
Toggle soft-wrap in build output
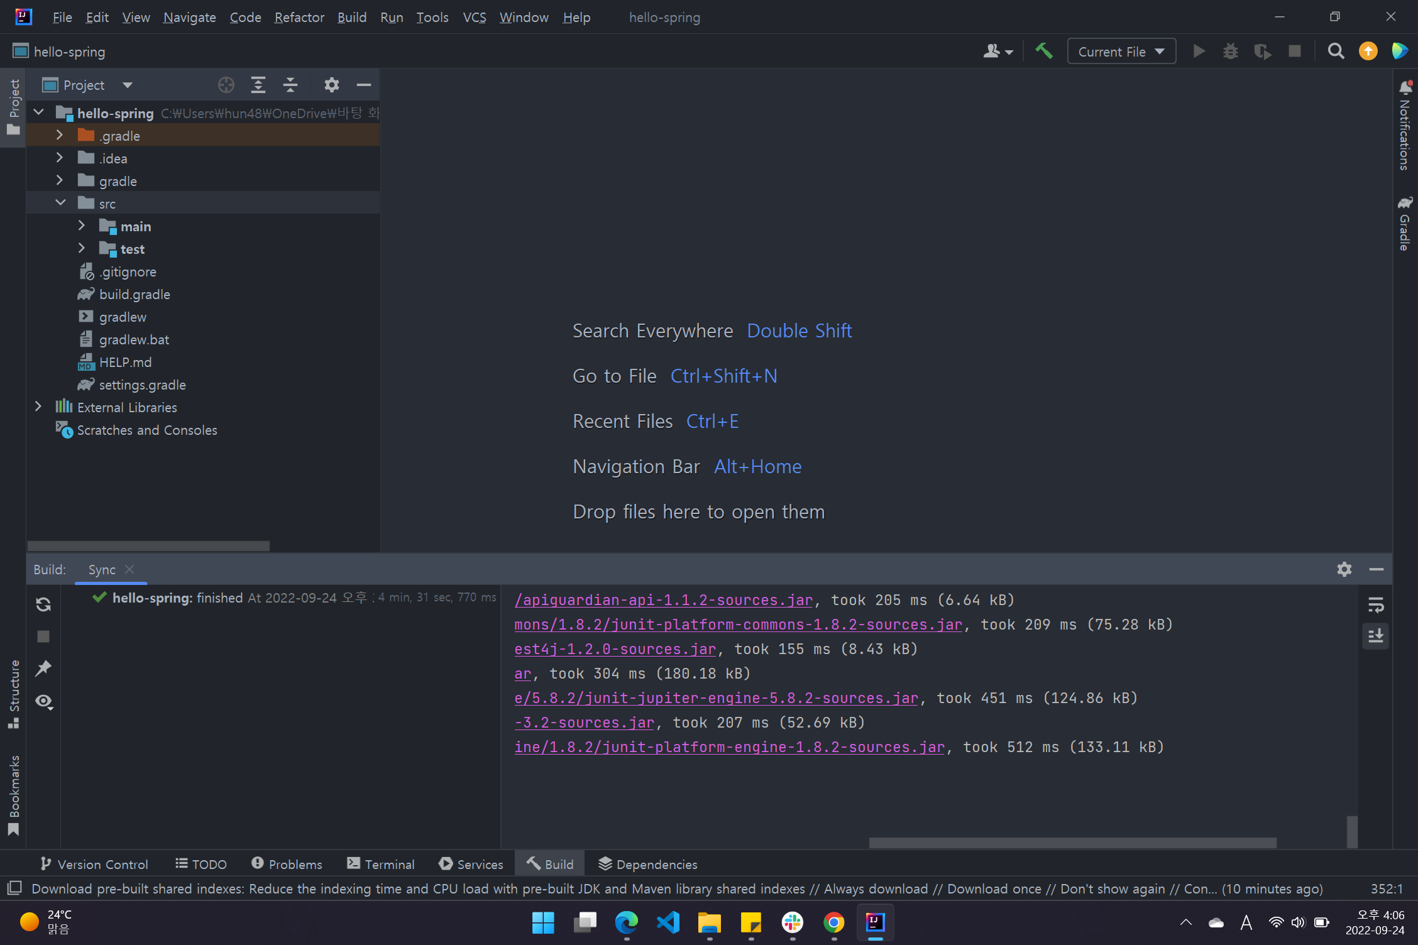pos(1375,605)
